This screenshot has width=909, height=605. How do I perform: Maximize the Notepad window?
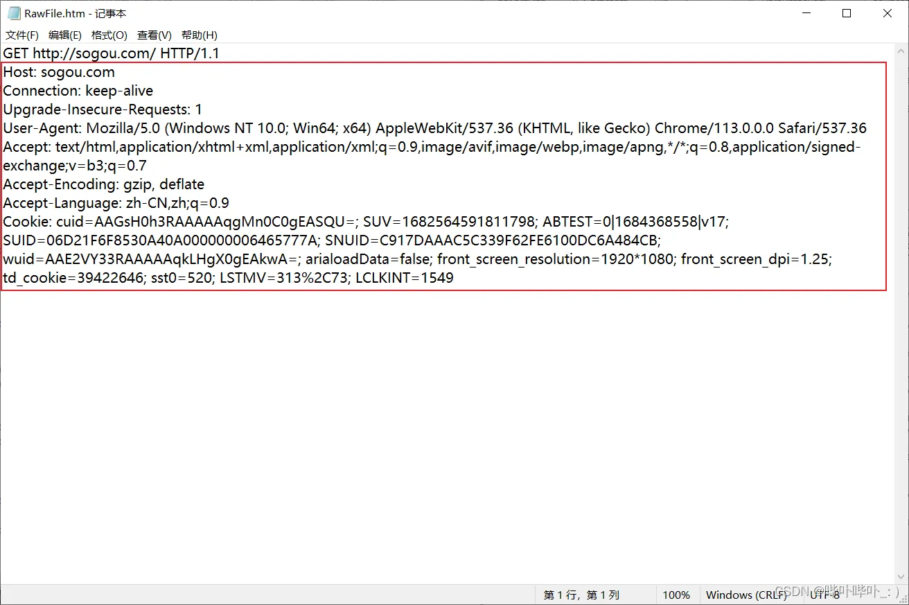847,13
